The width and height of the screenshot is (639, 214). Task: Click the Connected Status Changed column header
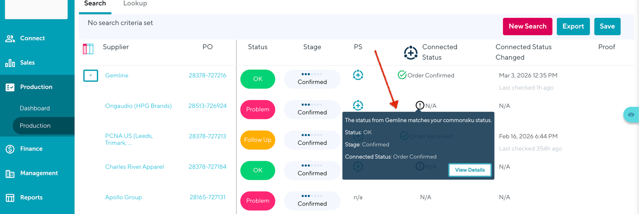click(x=523, y=52)
